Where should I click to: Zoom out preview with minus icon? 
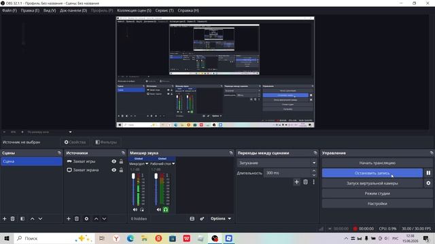click(4, 132)
